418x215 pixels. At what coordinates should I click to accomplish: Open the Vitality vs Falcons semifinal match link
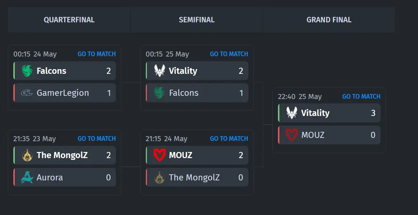point(229,54)
